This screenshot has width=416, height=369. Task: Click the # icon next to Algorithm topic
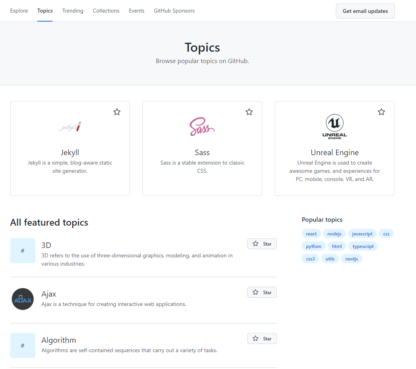point(22,345)
